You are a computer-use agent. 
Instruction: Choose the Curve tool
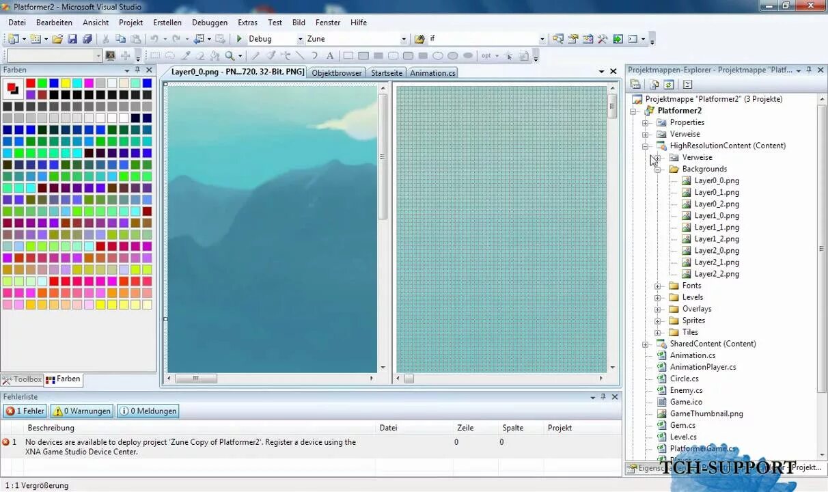[315, 56]
